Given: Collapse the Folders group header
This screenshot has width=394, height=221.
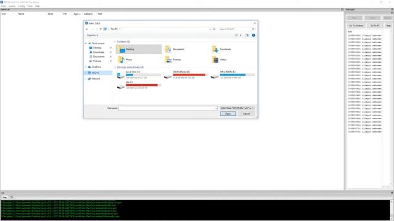Looking at the screenshot, I should (115, 42).
